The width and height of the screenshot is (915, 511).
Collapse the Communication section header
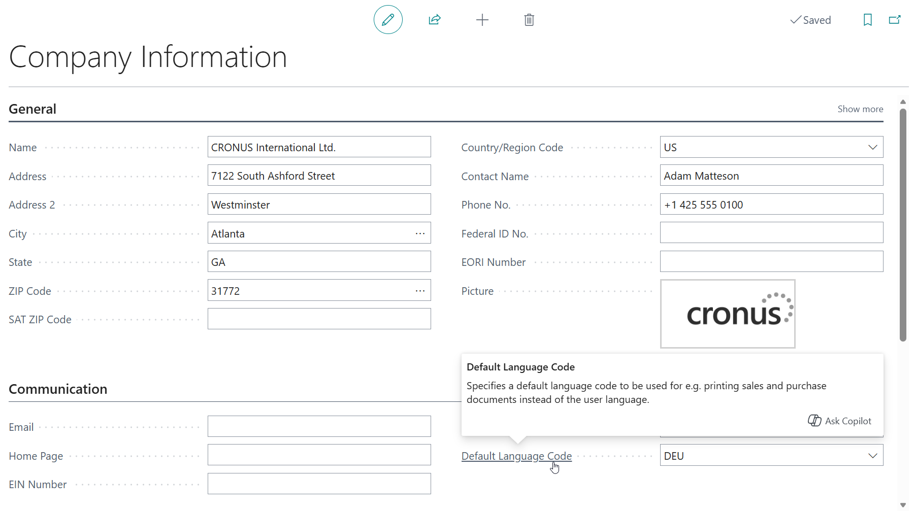(x=58, y=389)
